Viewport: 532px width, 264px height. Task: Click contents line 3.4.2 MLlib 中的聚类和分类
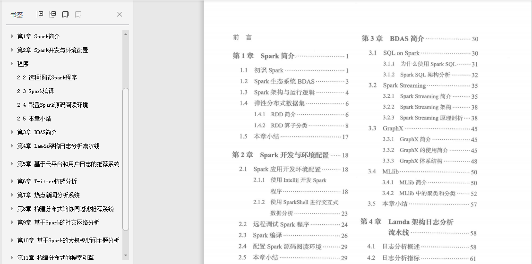429,194
